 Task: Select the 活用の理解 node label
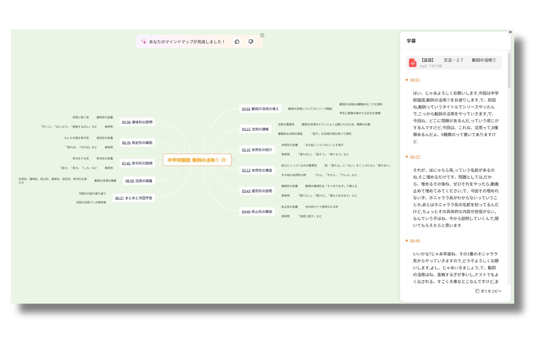click(260, 129)
